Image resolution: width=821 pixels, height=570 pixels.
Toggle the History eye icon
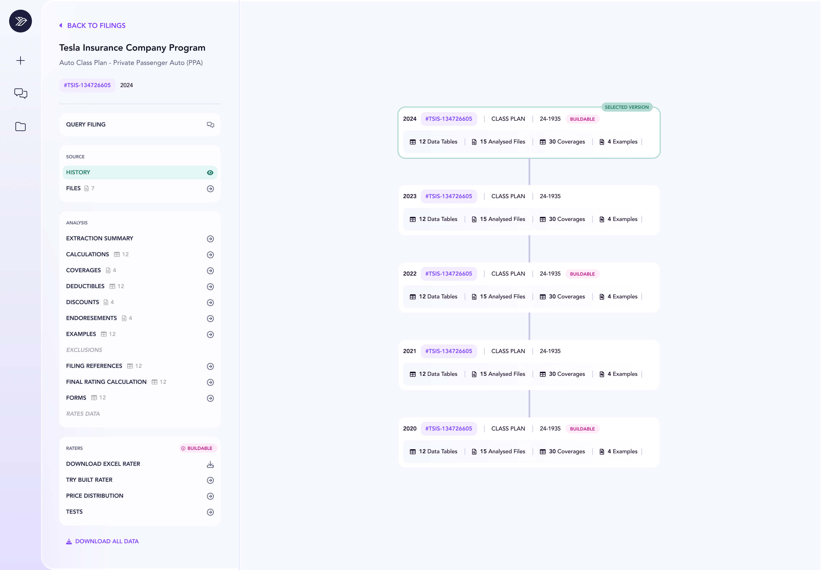click(x=210, y=173)
